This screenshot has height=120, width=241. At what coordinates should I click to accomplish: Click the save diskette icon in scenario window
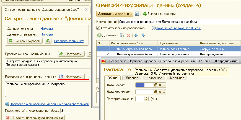coord(137,14)
